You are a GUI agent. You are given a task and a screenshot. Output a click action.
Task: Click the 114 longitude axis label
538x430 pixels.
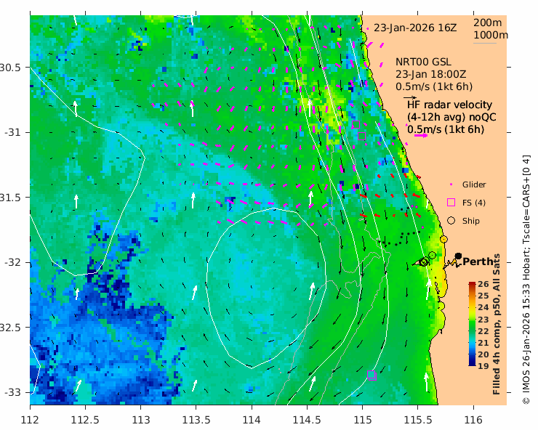coord(252,420)
